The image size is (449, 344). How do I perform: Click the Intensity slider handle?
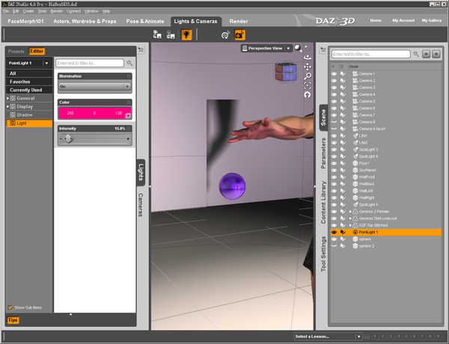pyautogui.click(x=68, y=139)
